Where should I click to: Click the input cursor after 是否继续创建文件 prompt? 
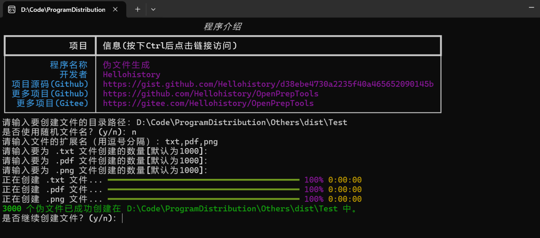pyautogui.click(x=122, y=218)
